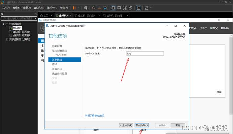Click the full screen mode icon
The image size is (233, 134).
click(125, 8)
